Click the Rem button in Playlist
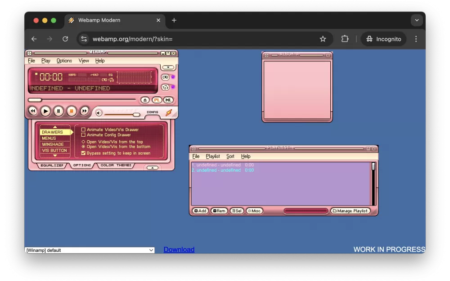This screenshot has height=281, width=450. coord(219,211)
